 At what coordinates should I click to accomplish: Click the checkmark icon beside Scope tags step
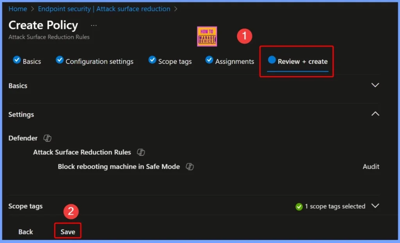pyautogui.click(x=152, y=60)
